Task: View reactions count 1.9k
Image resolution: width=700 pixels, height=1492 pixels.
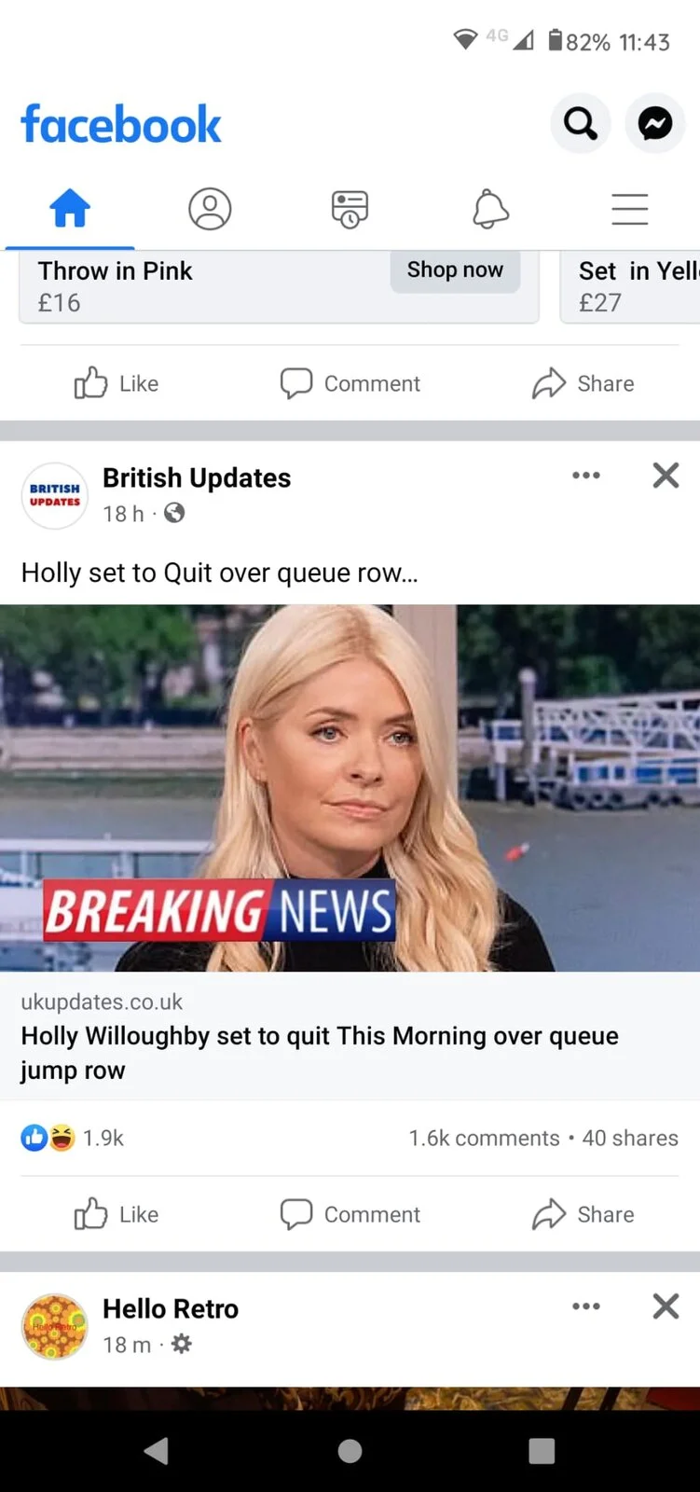Action: click(x=73, y=1138)
